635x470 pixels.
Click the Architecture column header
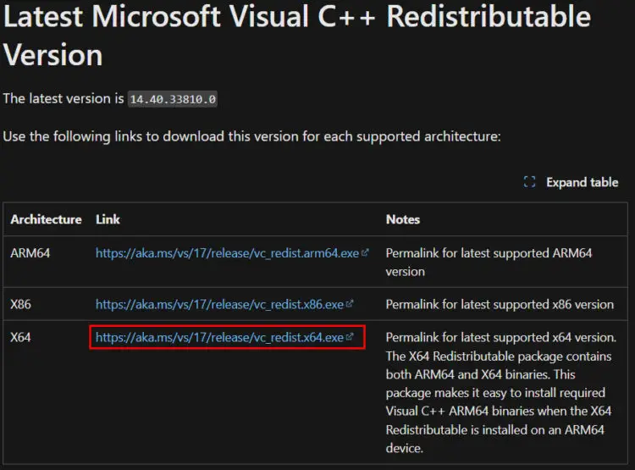[46, 219]
